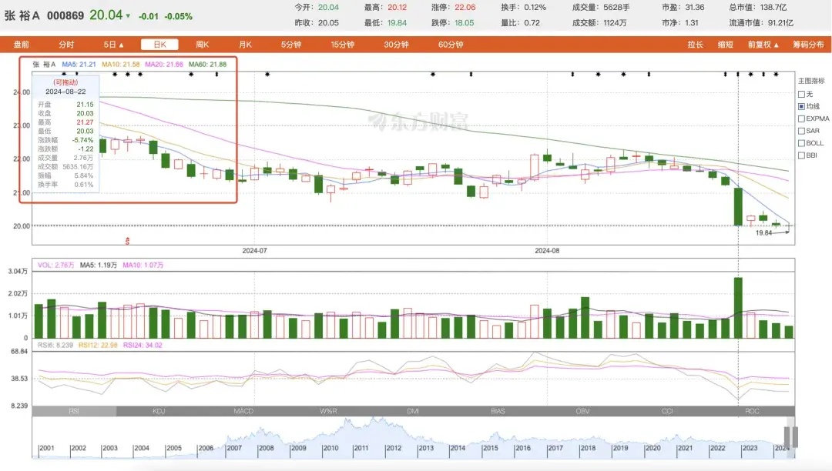Select the CCI indicator tab
Screen dimensions: 832x471
click(667, 411)
